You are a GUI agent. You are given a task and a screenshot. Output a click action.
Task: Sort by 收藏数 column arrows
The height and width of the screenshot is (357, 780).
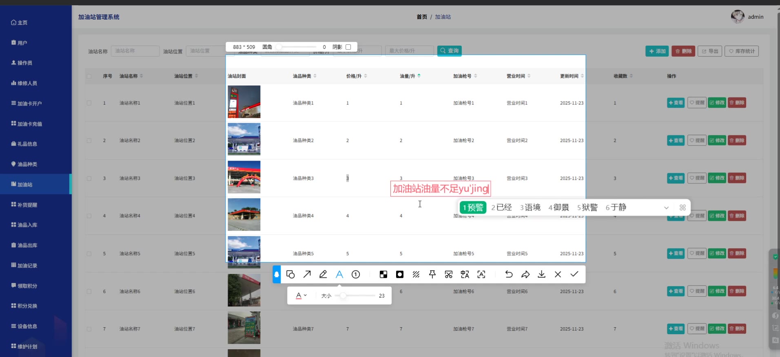tap(631, 76)
